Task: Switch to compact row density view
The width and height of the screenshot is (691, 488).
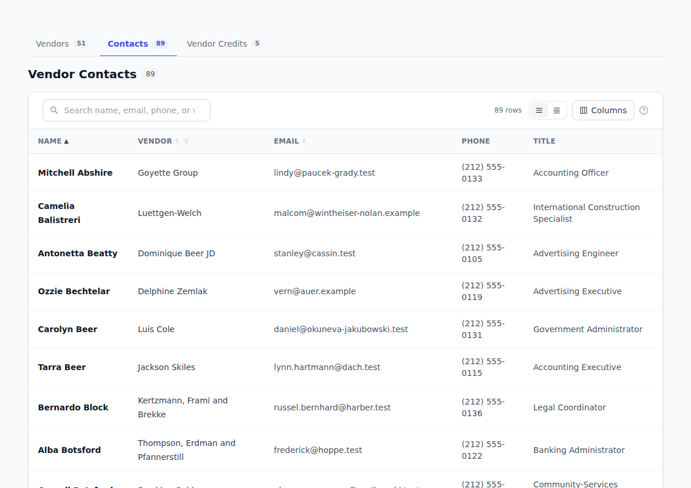Action: (x=557, y=110)
